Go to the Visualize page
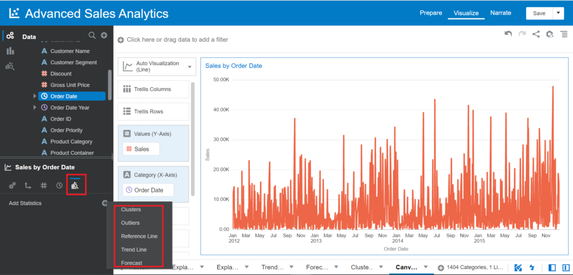 pos(466,13)
